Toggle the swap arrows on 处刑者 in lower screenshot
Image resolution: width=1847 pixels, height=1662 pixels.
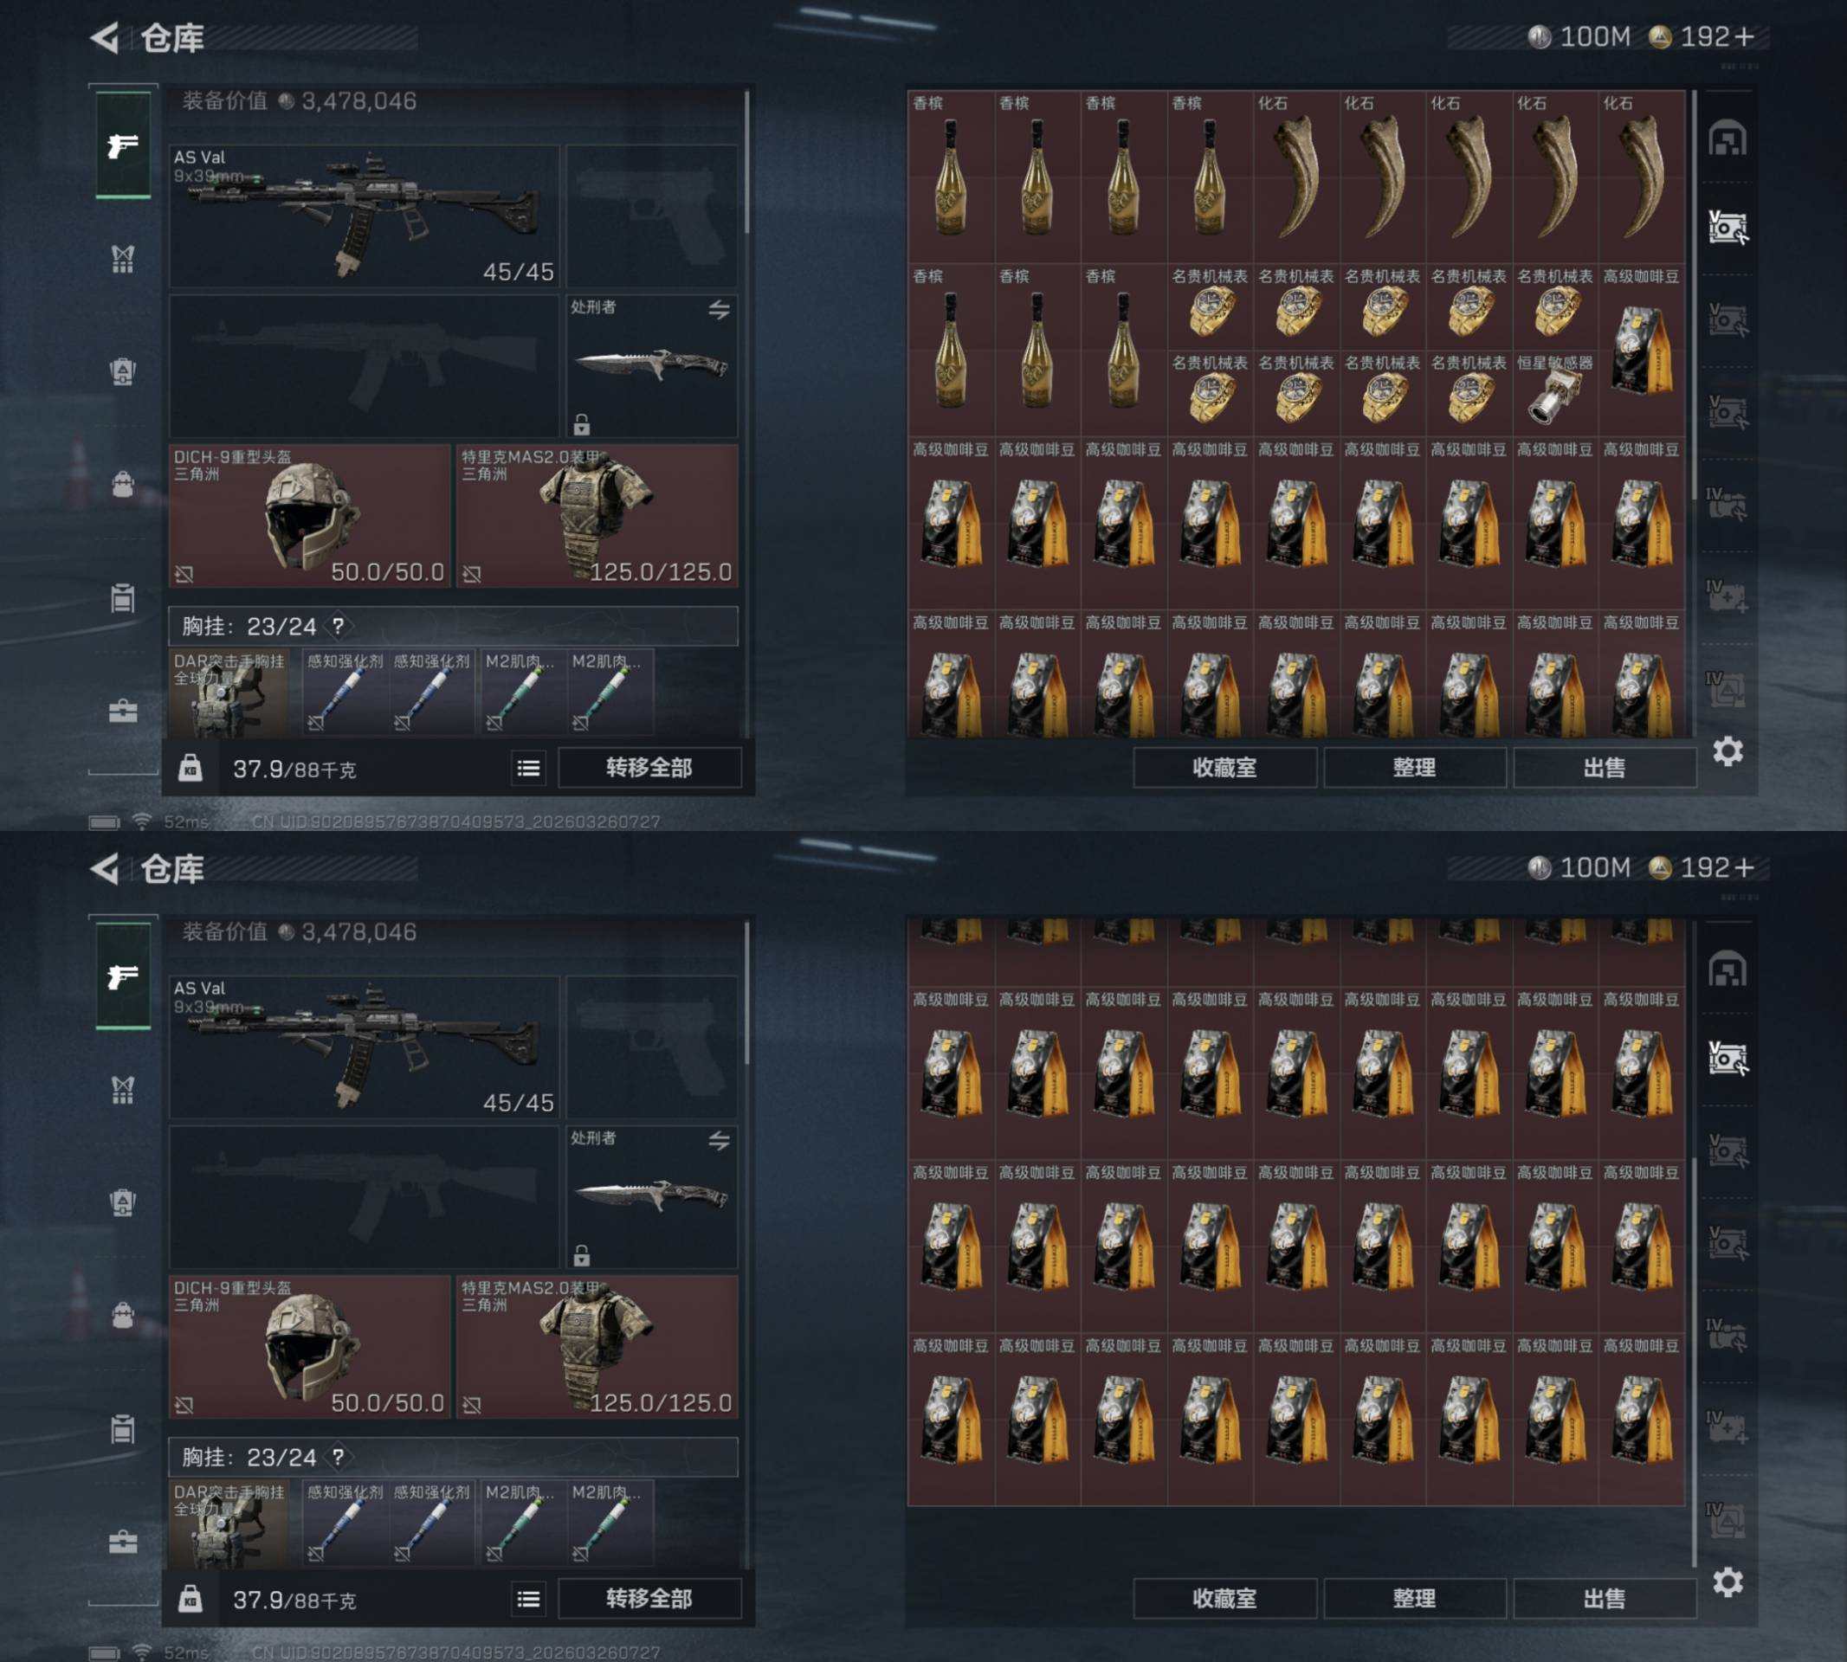pos(719,1141)
